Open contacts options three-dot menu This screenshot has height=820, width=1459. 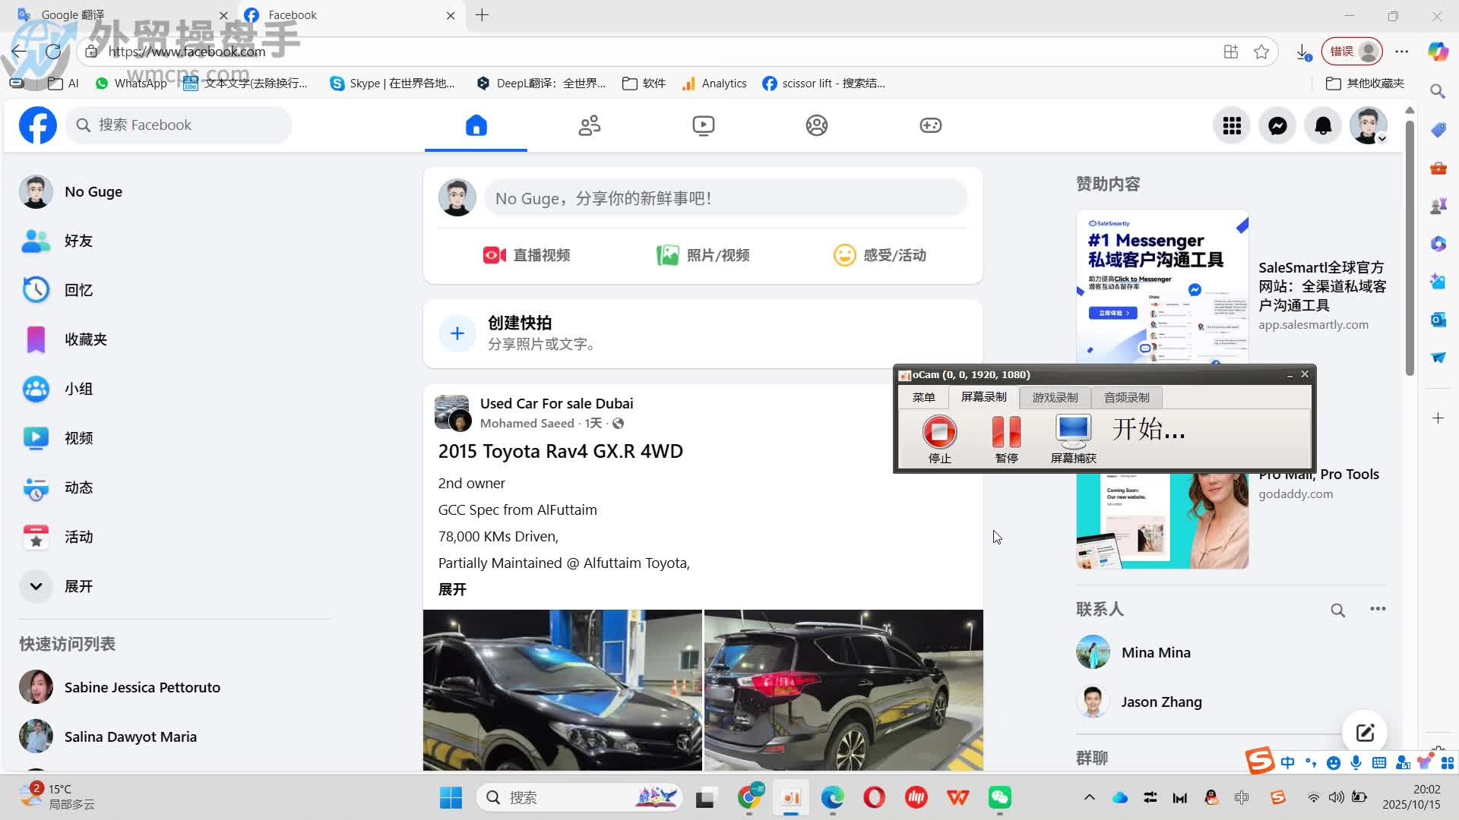point(1377,609)
